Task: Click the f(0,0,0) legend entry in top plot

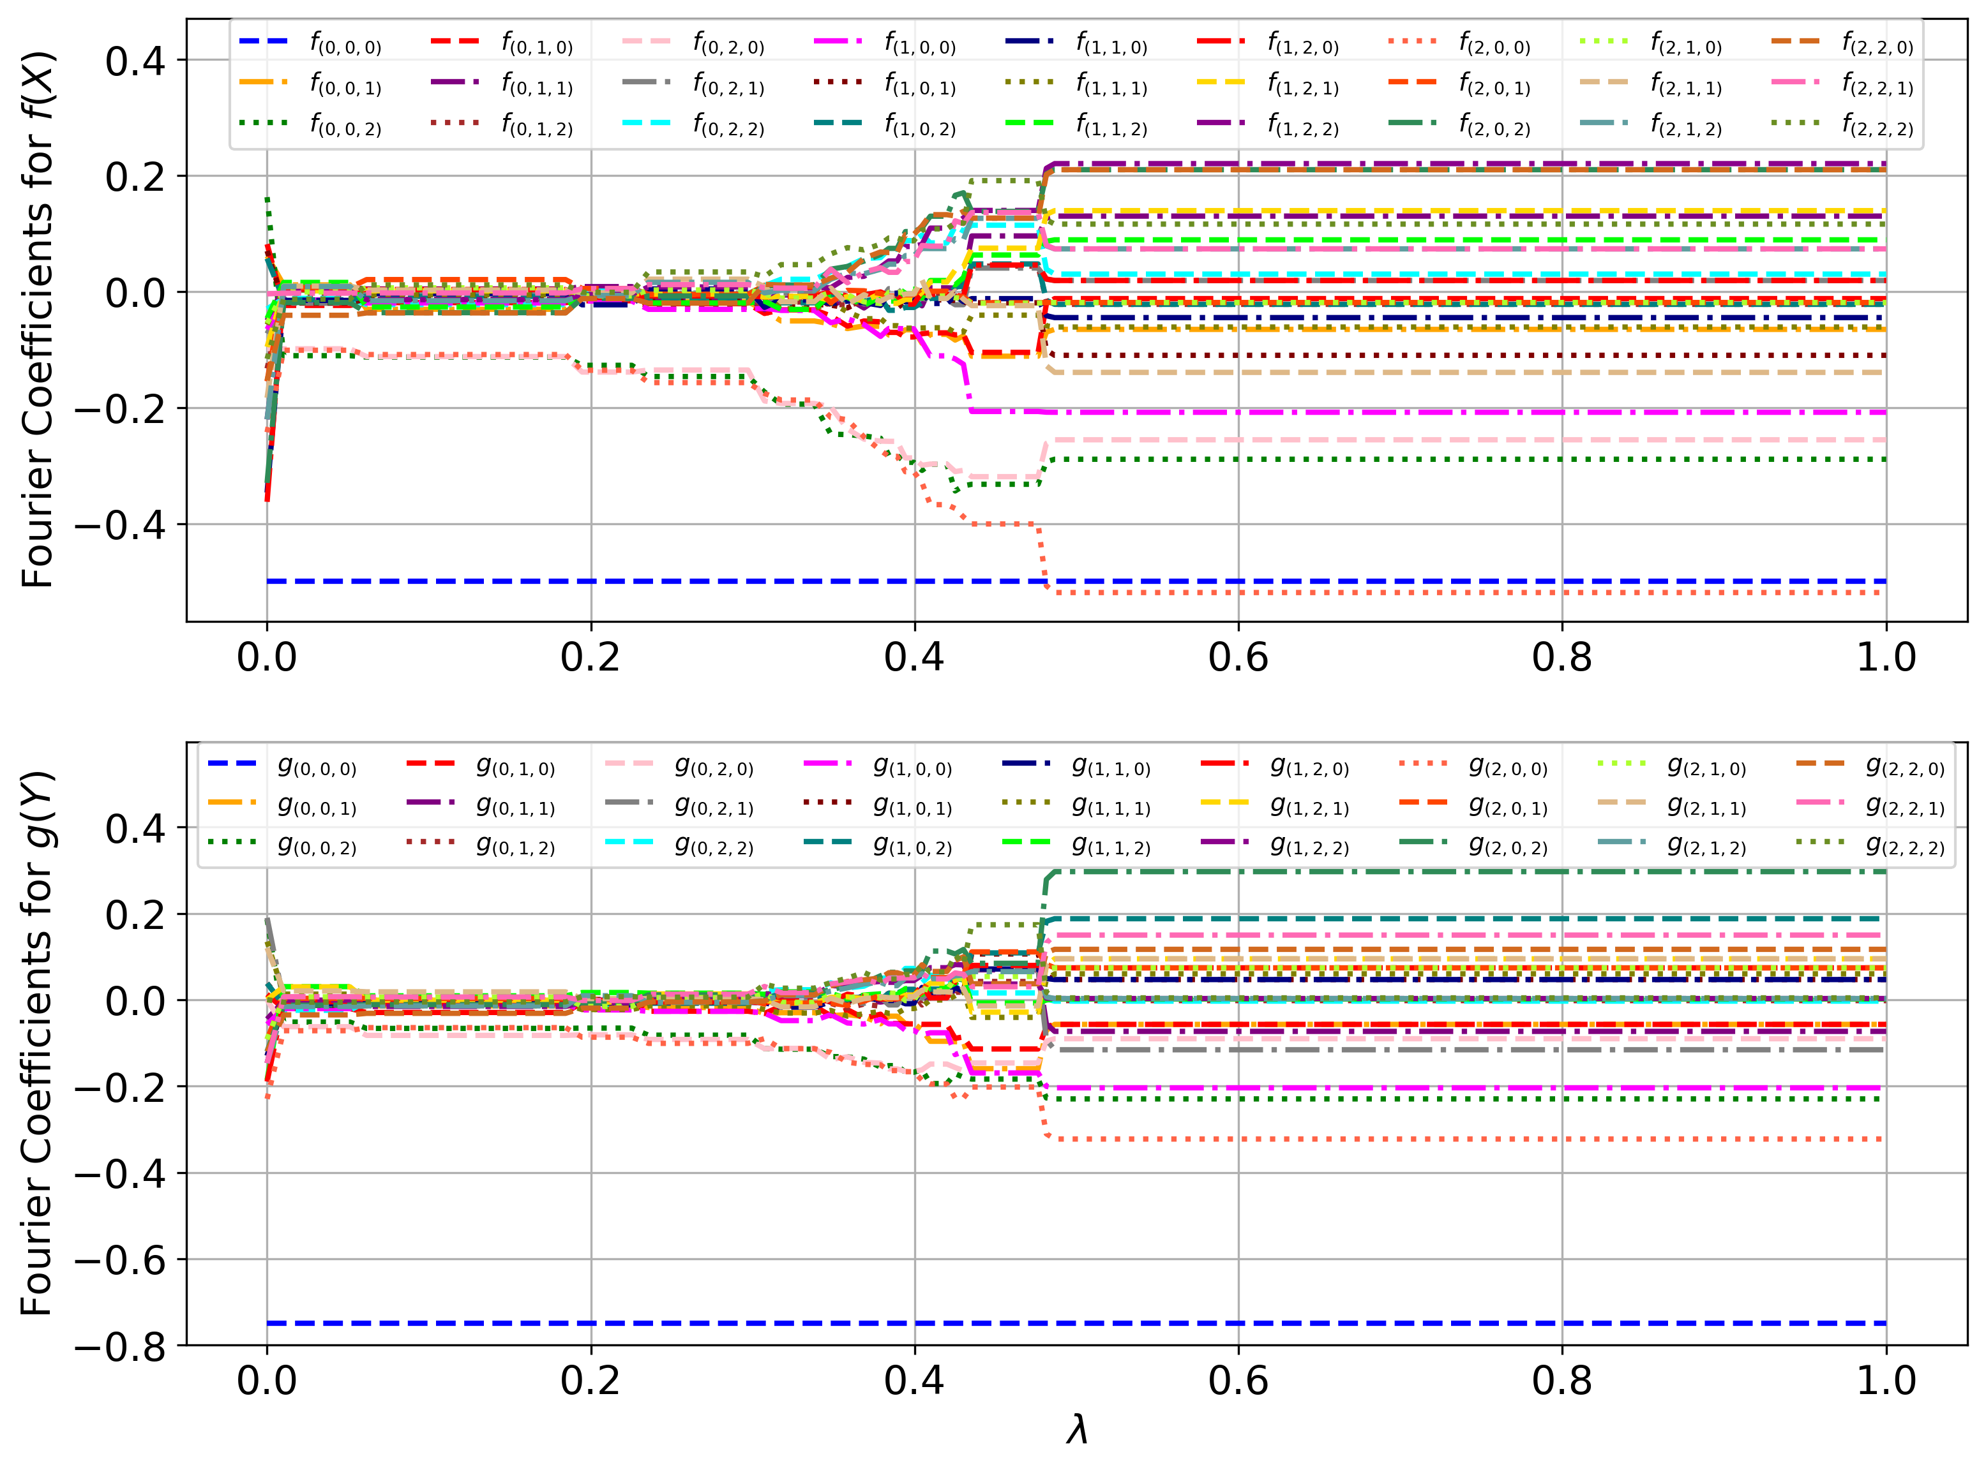Action: (x=345, y=43)
